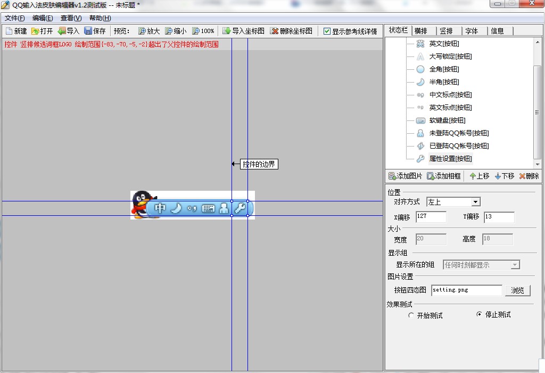
Task: Move item up with 上移
Action: 480,176
